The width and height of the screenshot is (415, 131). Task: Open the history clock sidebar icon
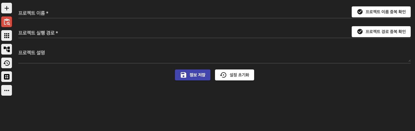(6, 63)
